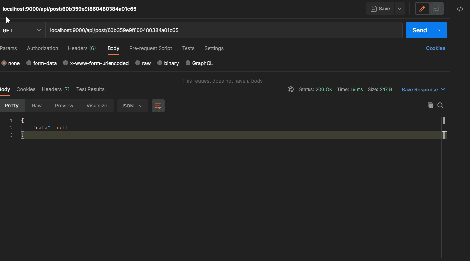Toggle the wrap lines icon
Image resolution: width=470 pixels, height=261 pixels.
click(158, 106)
